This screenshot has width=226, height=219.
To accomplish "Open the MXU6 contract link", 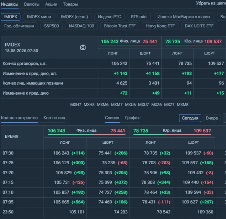I will 130,105.
